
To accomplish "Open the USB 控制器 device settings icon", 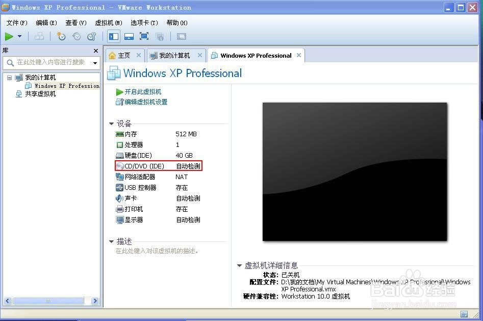I will [119, 187].
